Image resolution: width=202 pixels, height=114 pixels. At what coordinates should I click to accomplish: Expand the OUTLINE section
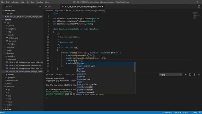[8, 110]
